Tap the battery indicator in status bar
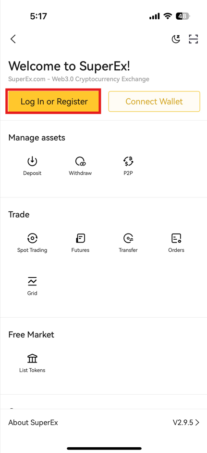Viewport: 207px width, 453px height. (183, 16)
